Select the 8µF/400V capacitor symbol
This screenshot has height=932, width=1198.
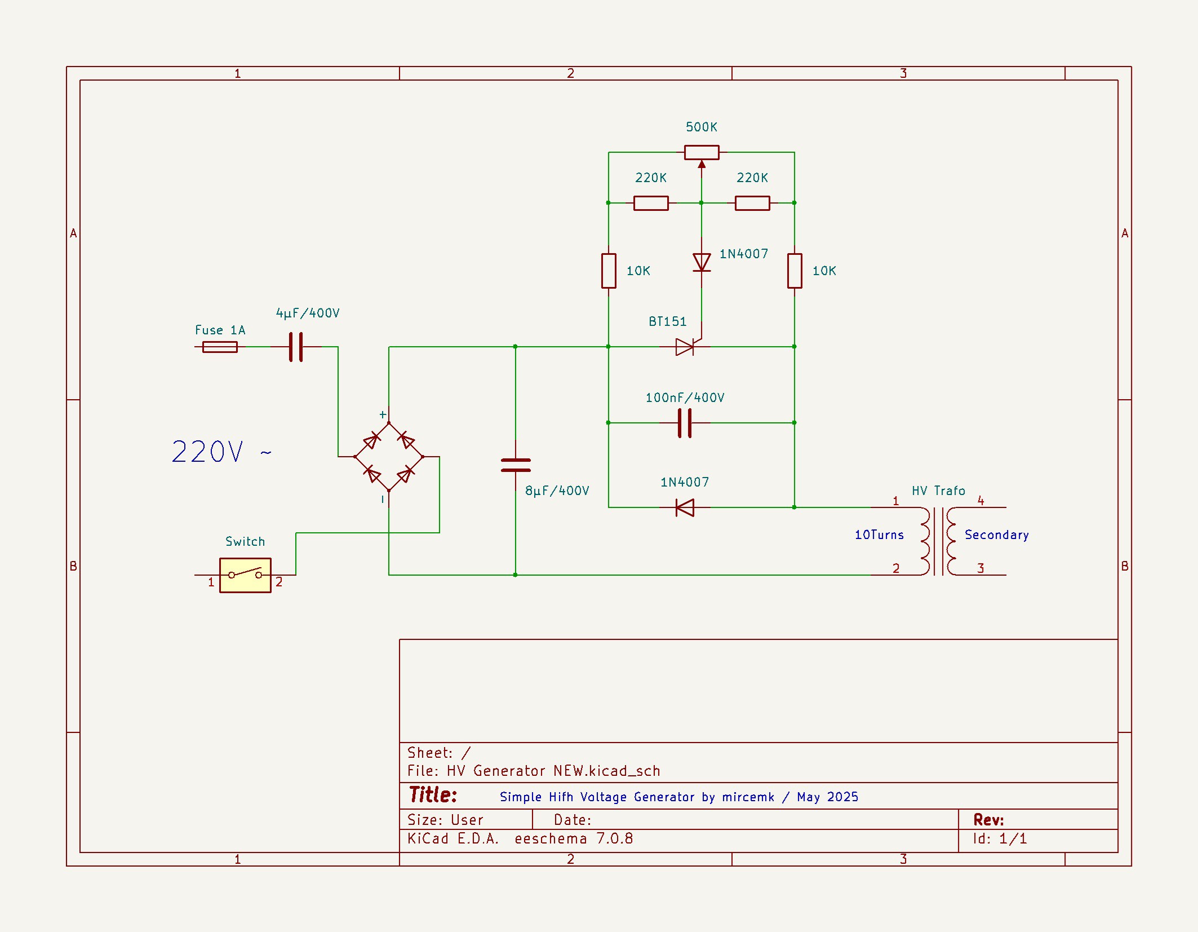tap(514, 465)
